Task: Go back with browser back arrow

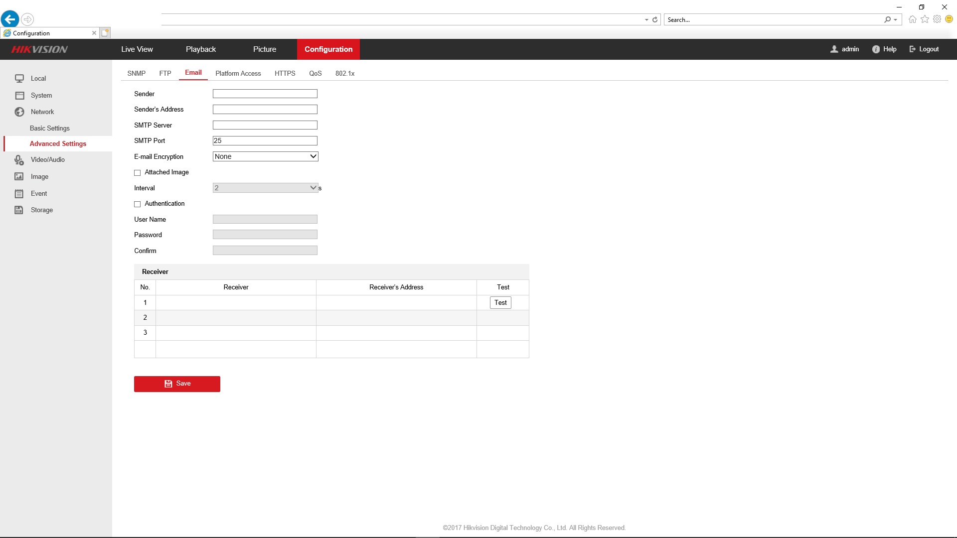Action: (10, 19)
